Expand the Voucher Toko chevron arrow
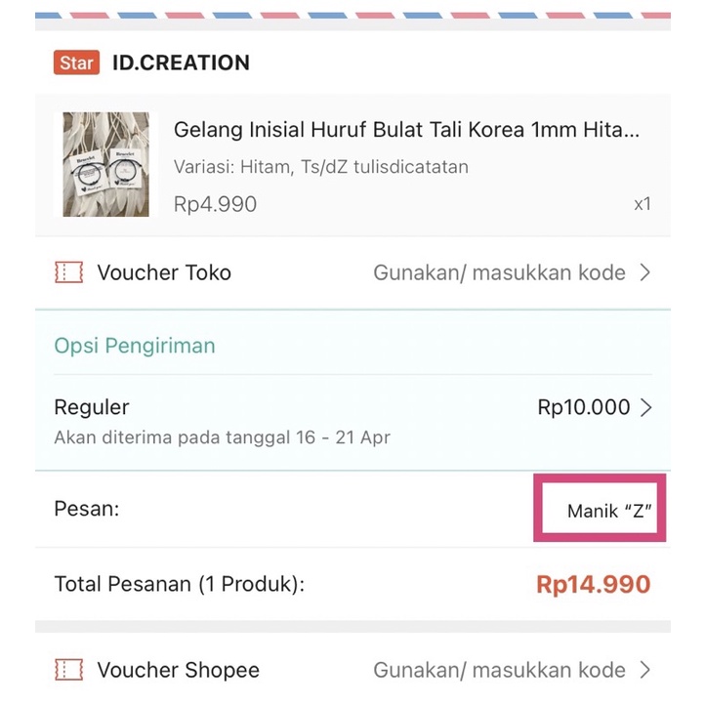The width and height of the screenshot is (705, 705). [x=644, y=272]
